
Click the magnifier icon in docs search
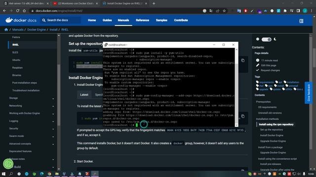click(44, 20)
